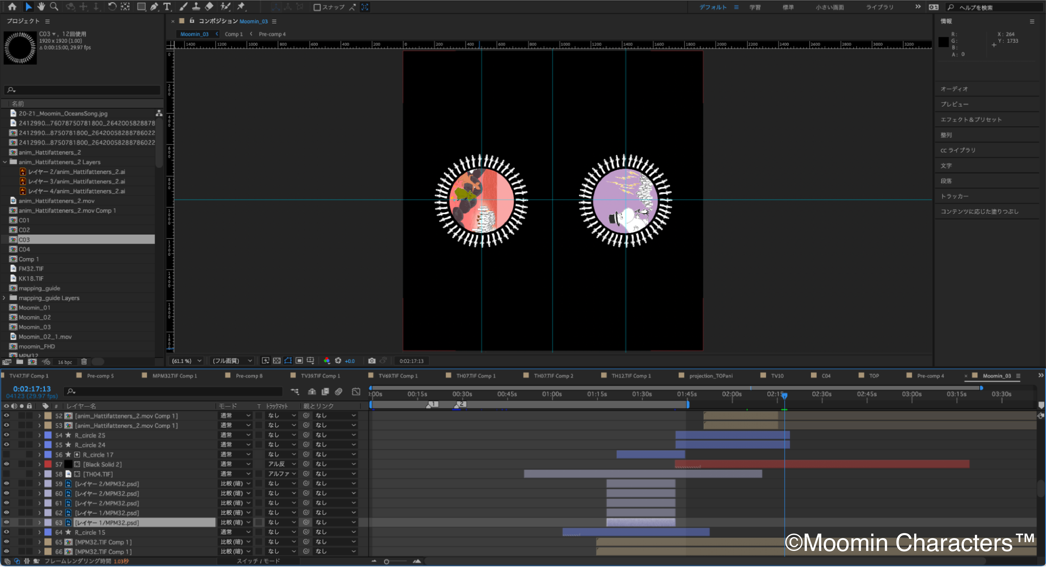Select the Type text tool

(167, 7)
